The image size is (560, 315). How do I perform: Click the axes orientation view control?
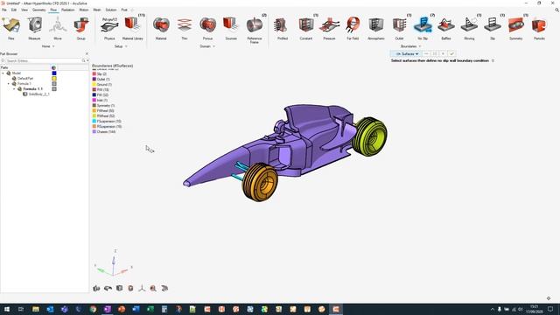click(142, 288)
